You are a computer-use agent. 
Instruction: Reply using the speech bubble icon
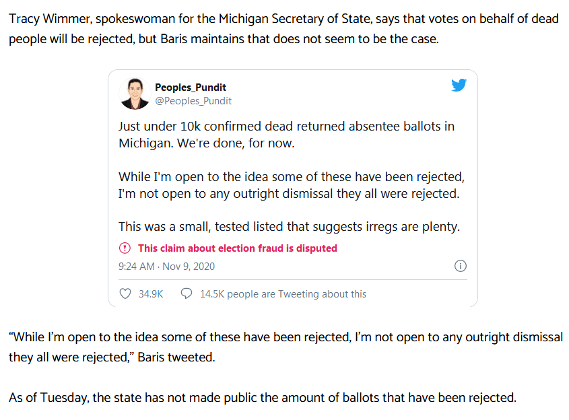pyautogui.click(x=187, y=293)
